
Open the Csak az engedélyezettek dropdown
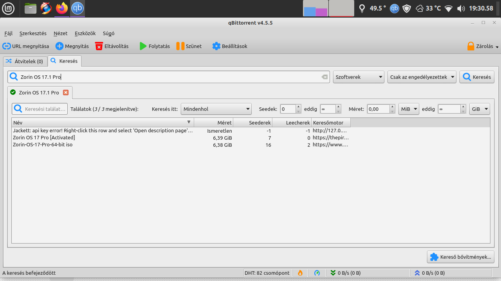tap(422, 77)
